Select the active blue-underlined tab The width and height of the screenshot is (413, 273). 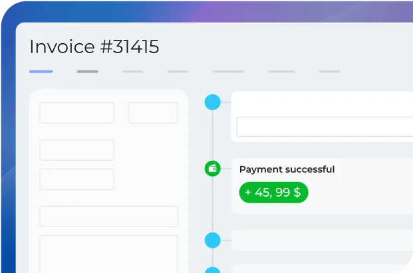(x=41, y=71)
